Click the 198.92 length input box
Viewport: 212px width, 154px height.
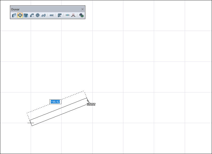pos(55,102)
